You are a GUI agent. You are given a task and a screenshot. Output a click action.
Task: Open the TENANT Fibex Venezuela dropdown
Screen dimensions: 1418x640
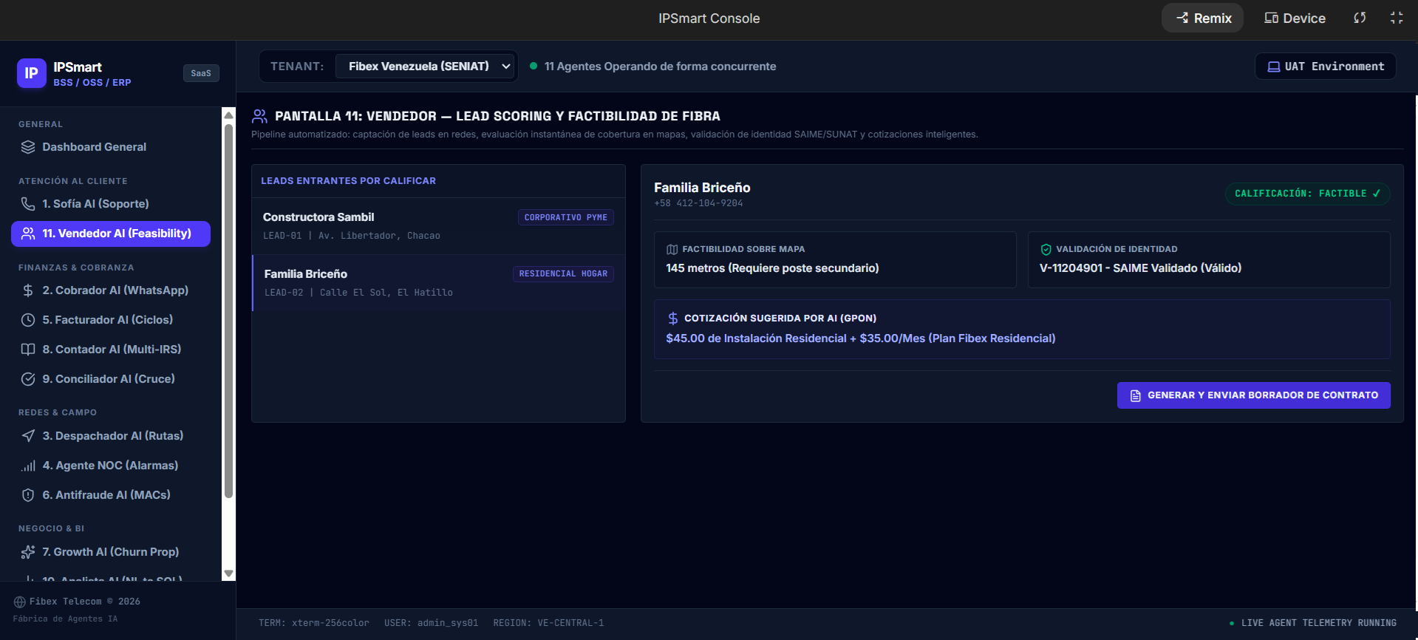(426, 67)
